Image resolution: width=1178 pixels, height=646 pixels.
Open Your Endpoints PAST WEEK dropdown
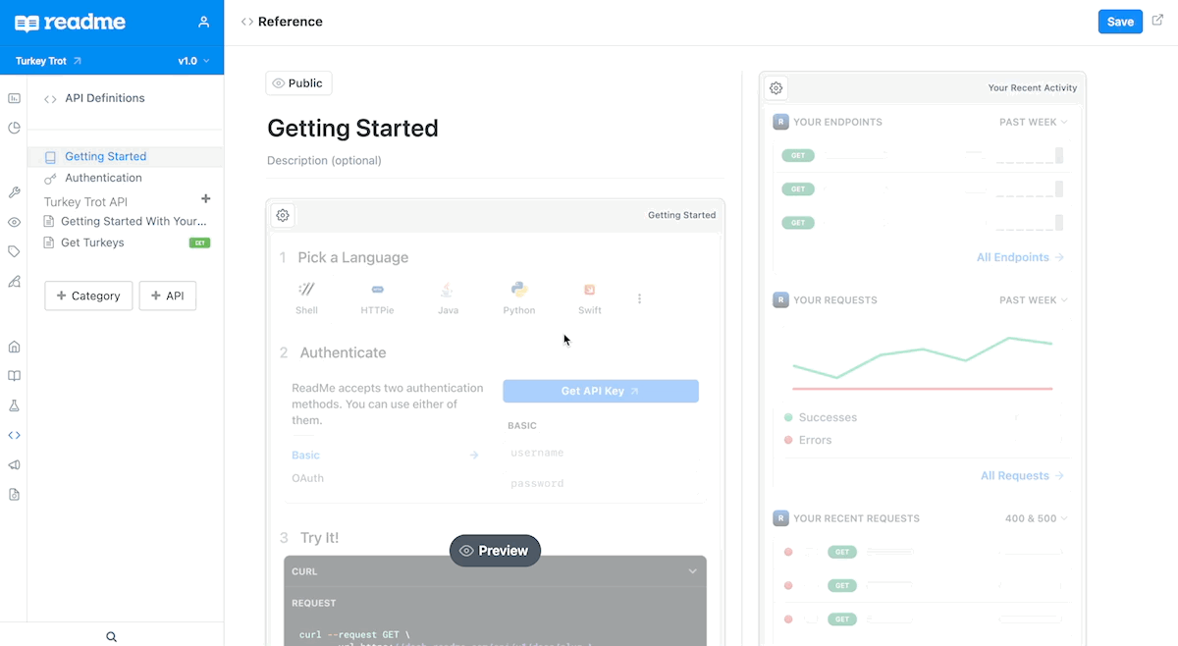pyautogui.click(x=1034, y=122)
